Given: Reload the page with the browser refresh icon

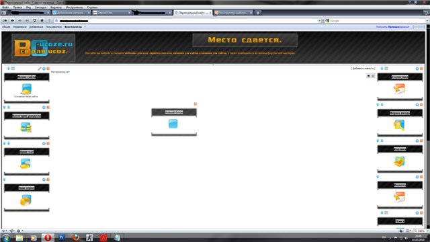Looking at the screenshot, I should click(34, 21).
